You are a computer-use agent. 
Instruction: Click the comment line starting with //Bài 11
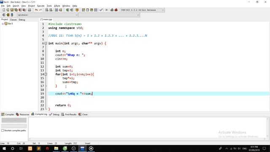(x=97, y=35)
